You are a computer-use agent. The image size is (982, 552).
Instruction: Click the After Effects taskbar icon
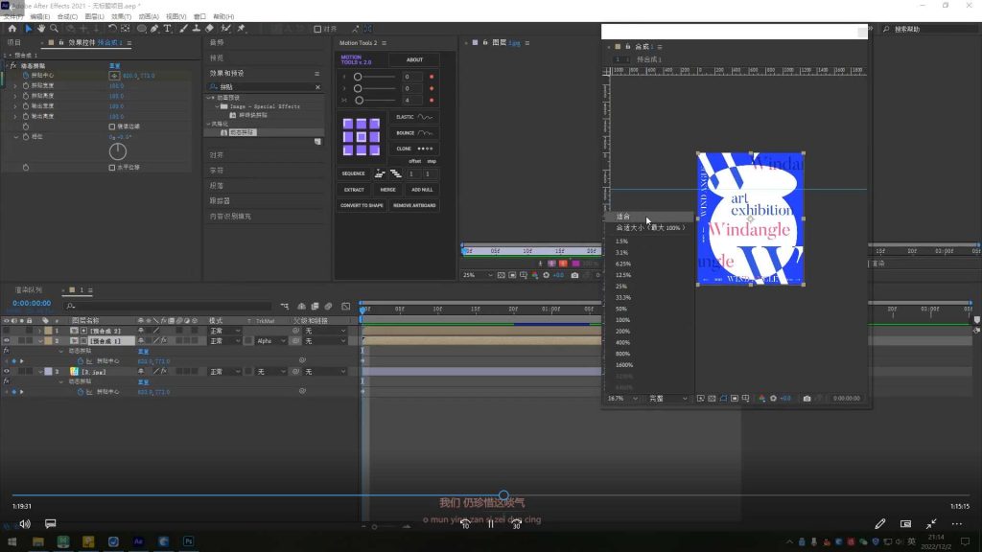(138, 542)
